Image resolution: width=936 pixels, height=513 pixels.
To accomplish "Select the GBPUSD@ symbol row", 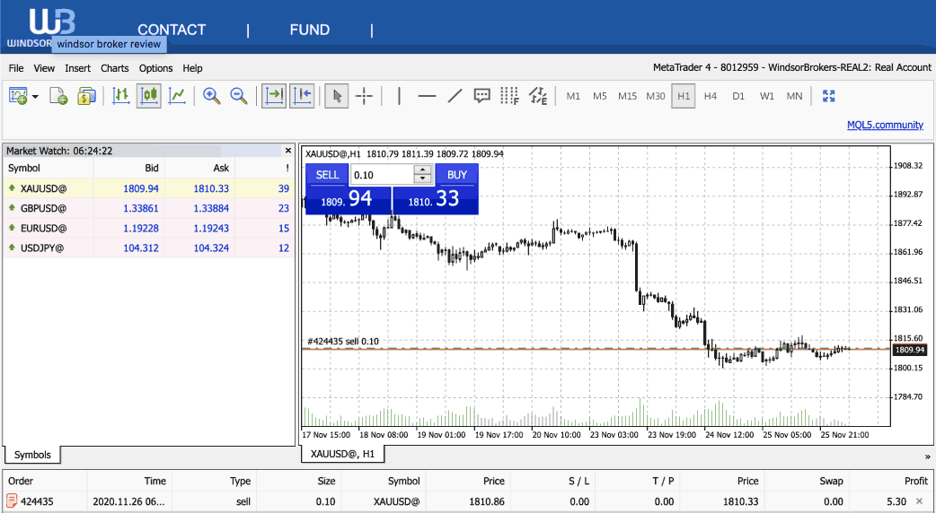I will tap(148, 208).
